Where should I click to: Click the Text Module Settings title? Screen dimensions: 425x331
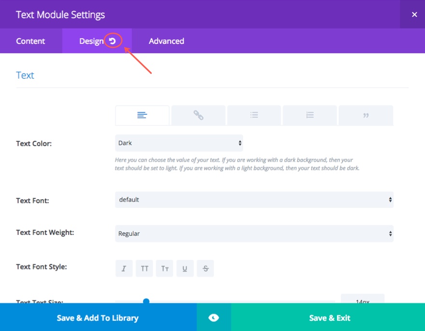click(60, 14)
